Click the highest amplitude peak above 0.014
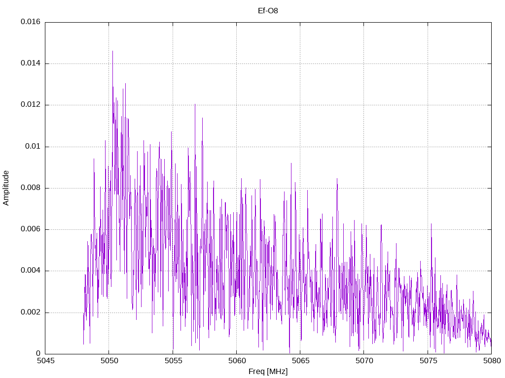Image resolution: width=505 pixels, height=378 pixels. pos(112,51)
